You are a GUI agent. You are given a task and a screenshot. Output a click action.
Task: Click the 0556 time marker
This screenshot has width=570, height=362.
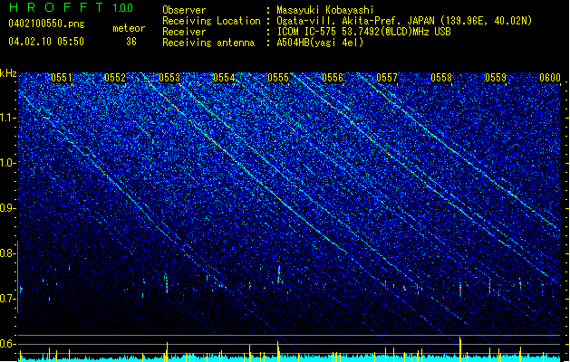[333, 78]
